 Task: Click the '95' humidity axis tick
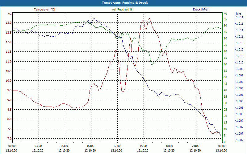[x=225, y=19]
